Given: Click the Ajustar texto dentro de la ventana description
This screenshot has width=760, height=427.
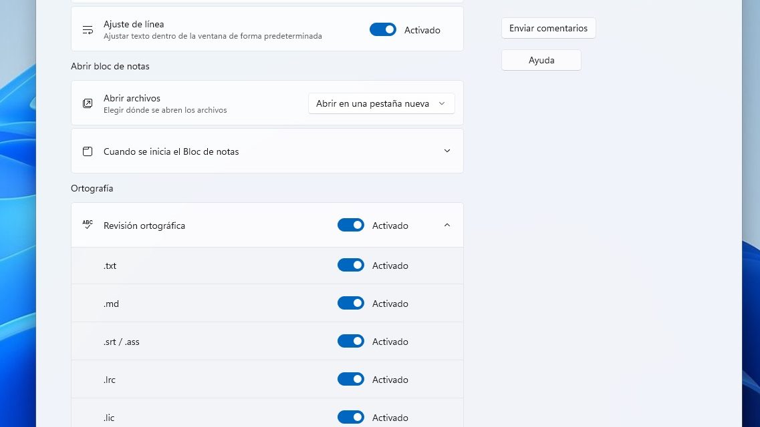Looking at the screenshot, I should [x=213, y=36].
